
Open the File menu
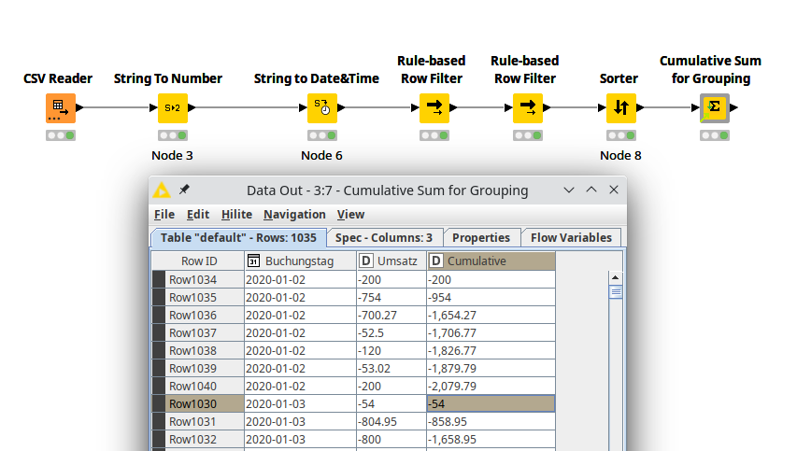pos(164,214)
